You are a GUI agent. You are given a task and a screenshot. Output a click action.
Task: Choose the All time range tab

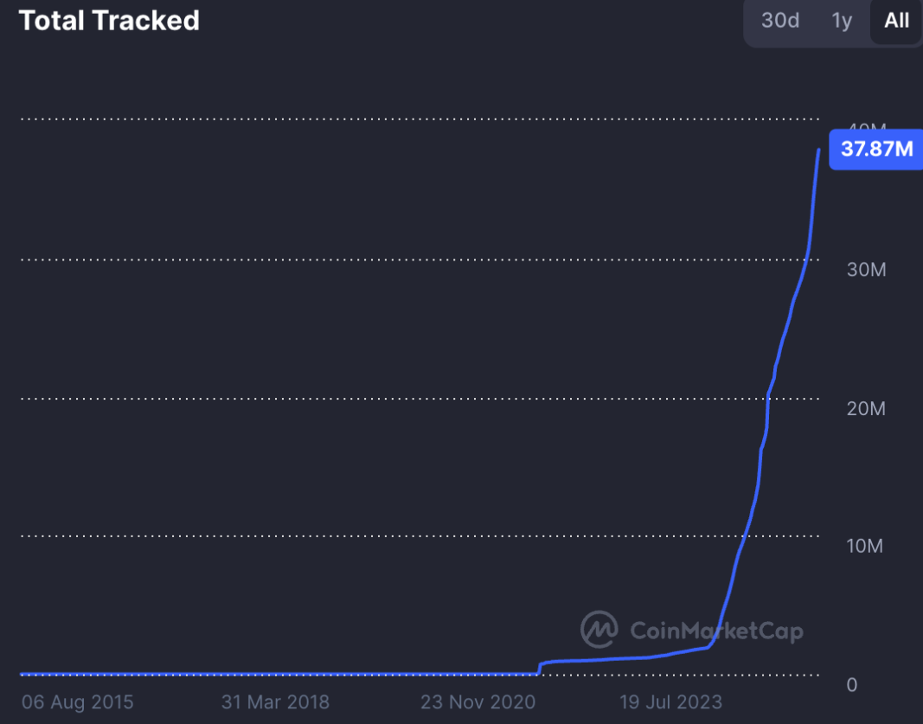896,21
